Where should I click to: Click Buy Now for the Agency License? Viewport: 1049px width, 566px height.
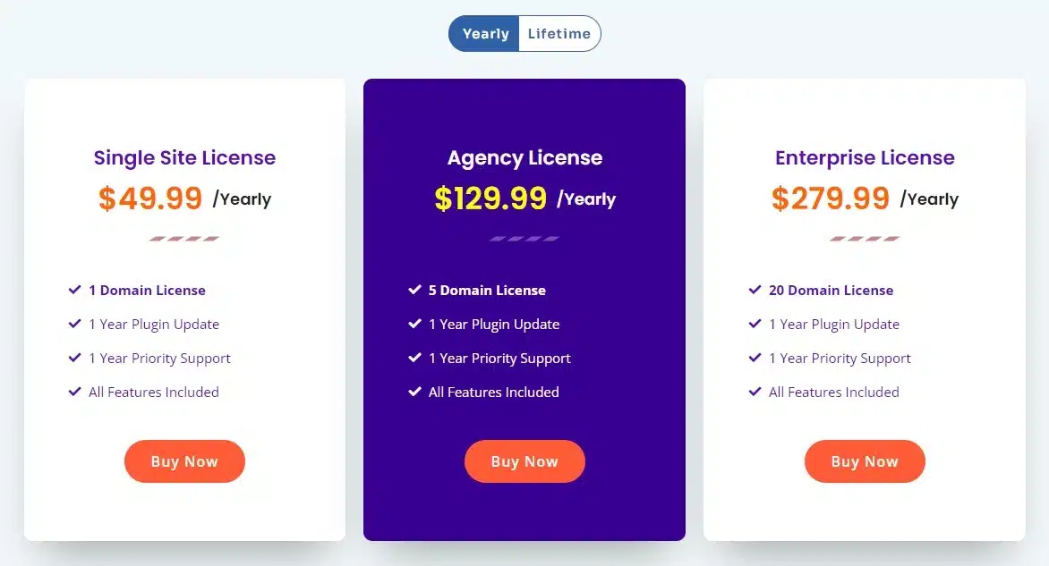click(x=524, y=461)
